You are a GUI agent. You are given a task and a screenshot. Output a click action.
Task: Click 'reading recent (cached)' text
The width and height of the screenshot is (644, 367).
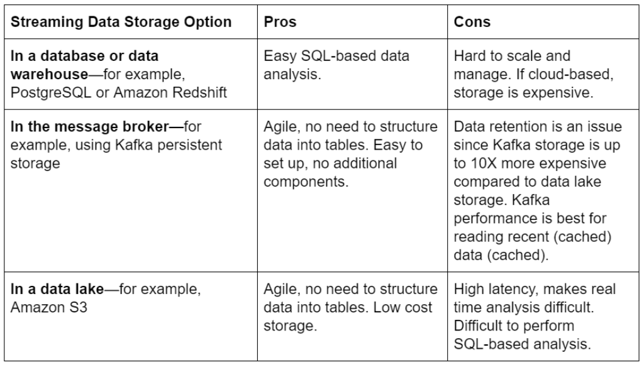pos(533,236)
